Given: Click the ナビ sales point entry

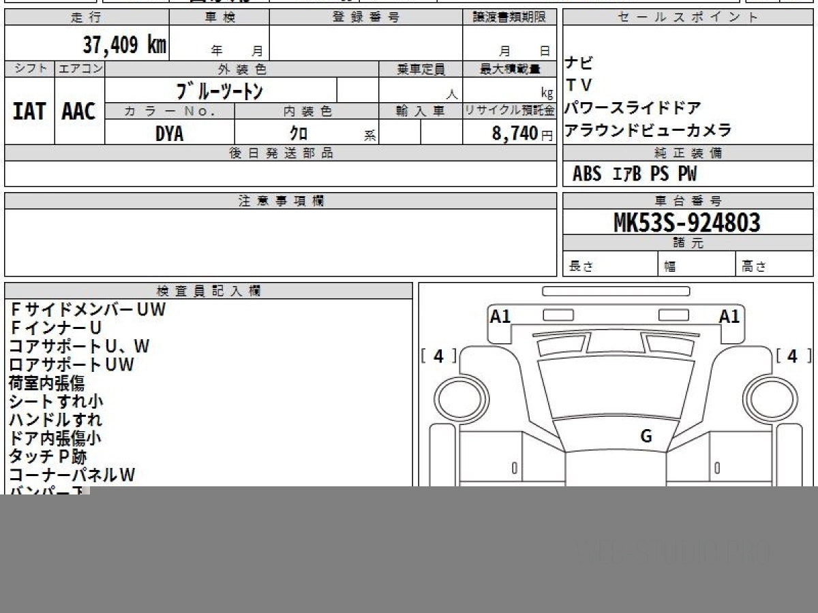Looking at the screenshot, I should point(579,63).
